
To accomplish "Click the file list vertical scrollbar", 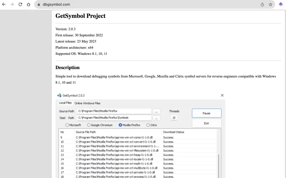I will pos(219,166).
